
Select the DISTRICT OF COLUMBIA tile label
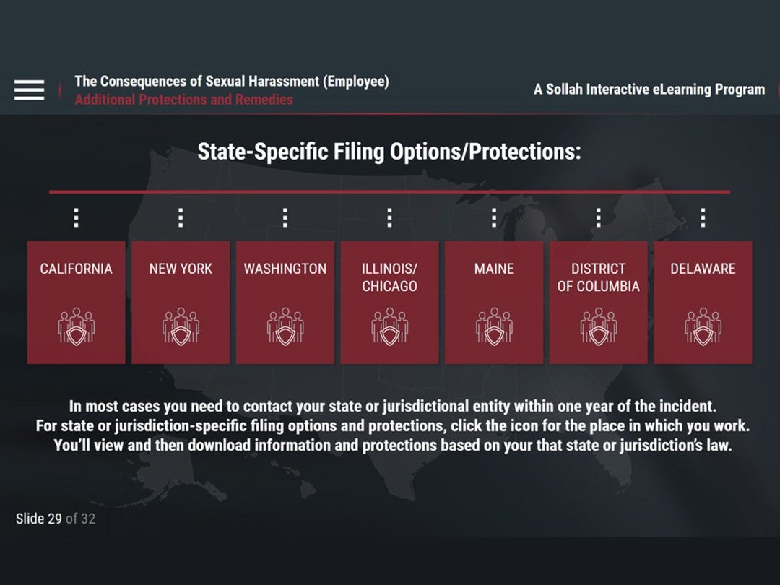[x=598, y=277]
